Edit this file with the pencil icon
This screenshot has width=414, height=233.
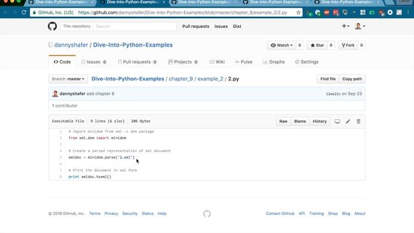point(348,121)
